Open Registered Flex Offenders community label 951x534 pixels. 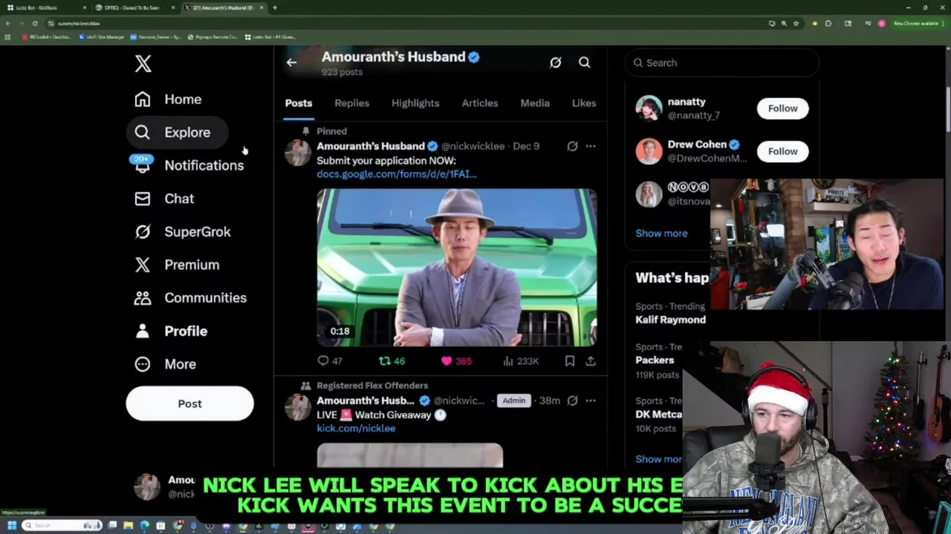pos(372,386)
